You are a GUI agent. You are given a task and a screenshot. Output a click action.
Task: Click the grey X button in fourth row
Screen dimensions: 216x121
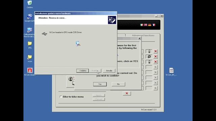point(156,67)
